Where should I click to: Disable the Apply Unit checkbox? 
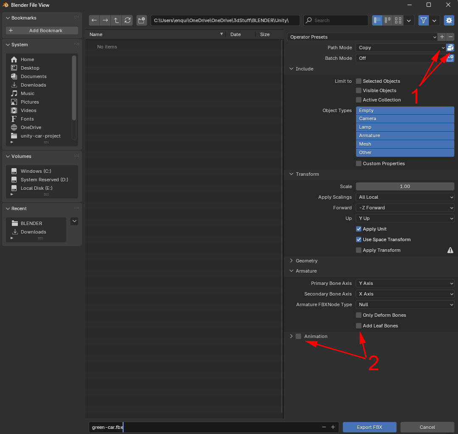(359, 229)
